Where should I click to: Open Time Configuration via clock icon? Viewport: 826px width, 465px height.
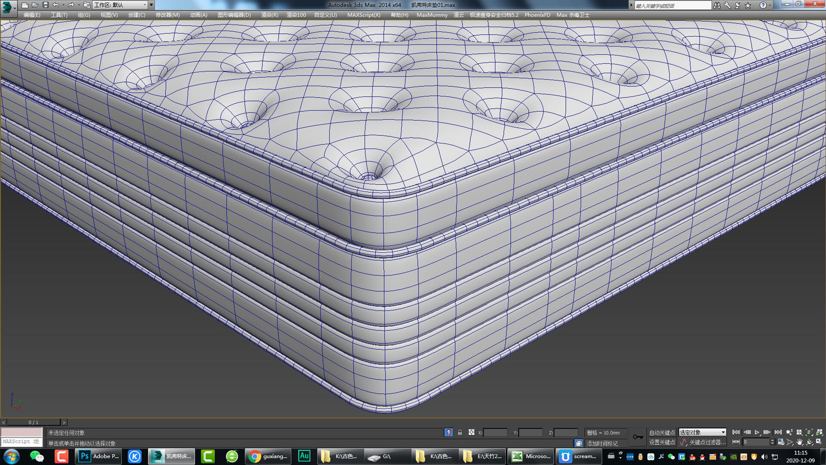tap(781, 443)
